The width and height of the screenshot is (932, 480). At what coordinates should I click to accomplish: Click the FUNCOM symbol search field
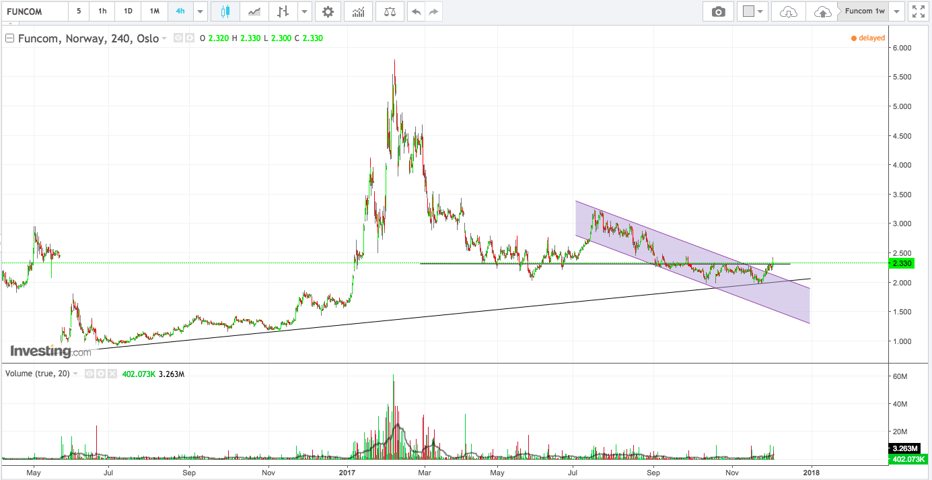tap(34, 11)
